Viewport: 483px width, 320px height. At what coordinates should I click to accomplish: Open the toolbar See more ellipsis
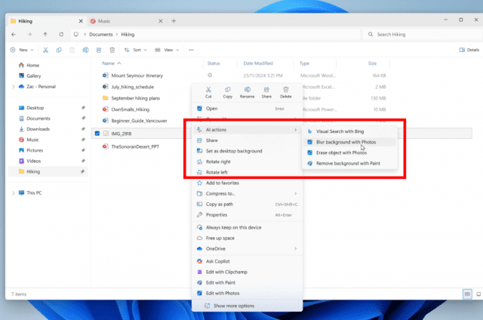[x=191, y=50]
